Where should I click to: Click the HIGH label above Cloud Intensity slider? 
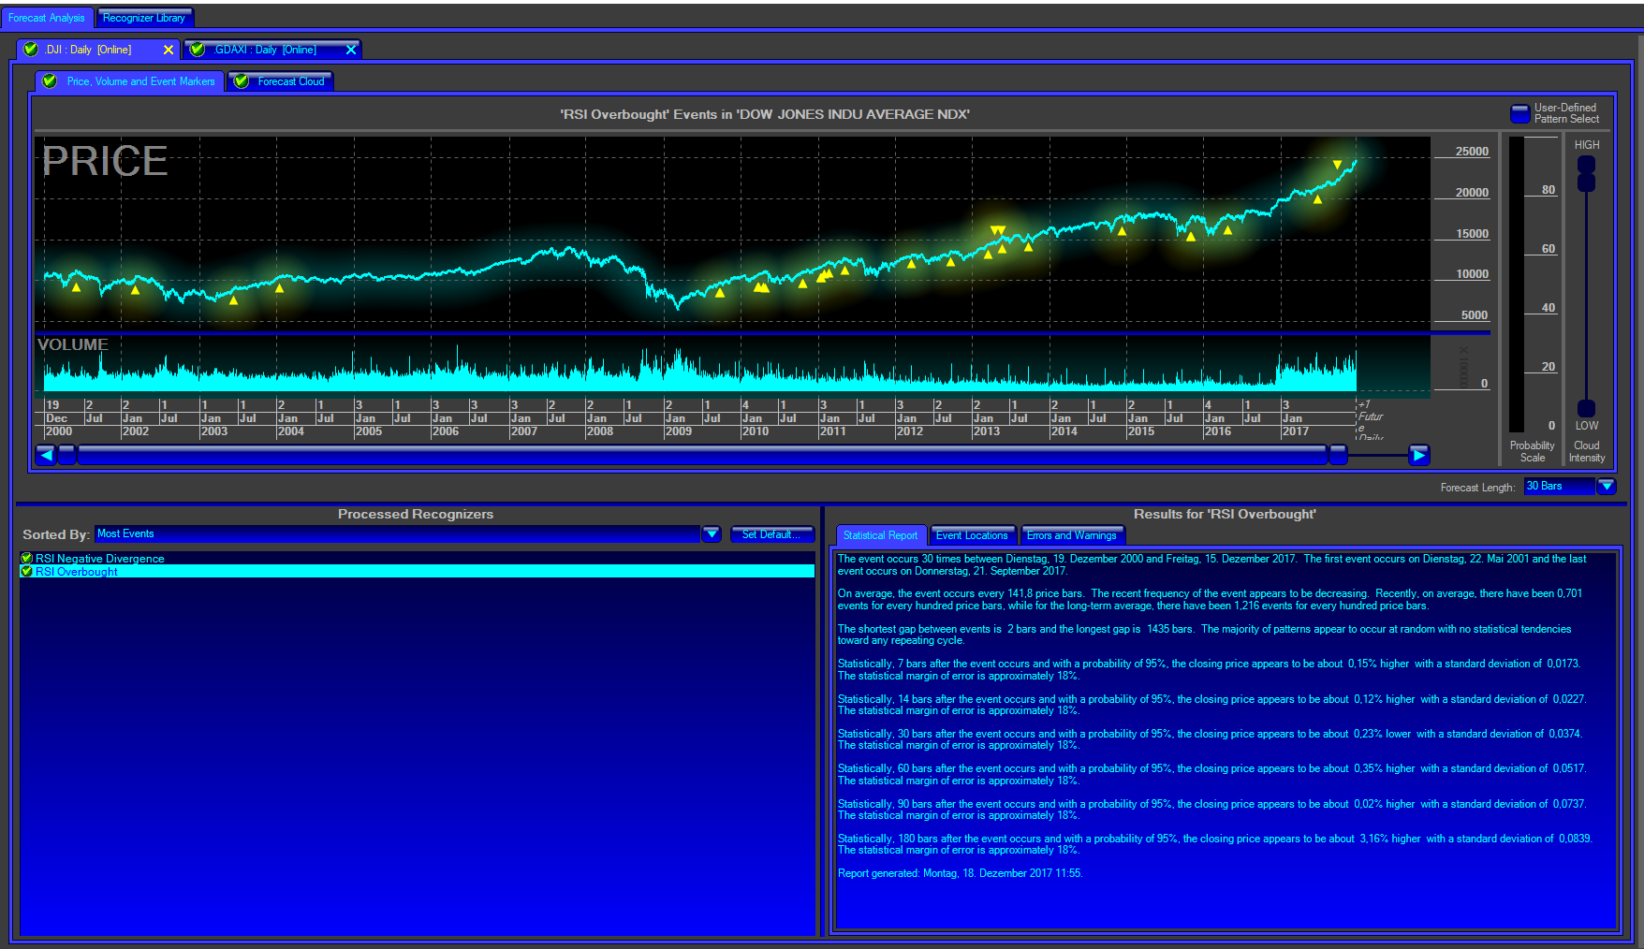[x=1587, y=145]
